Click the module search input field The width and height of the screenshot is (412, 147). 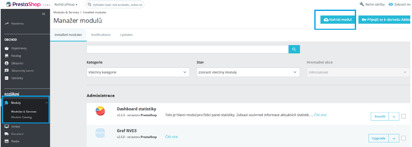pyautogui.click(x=187, y=49)
